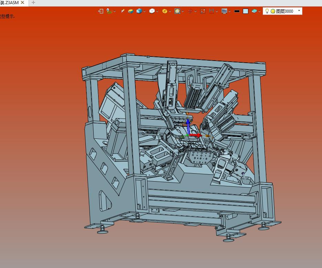Click the exit icon in the view toolbar
Viewport: 322px width, 268px height.
coord(101,11)
